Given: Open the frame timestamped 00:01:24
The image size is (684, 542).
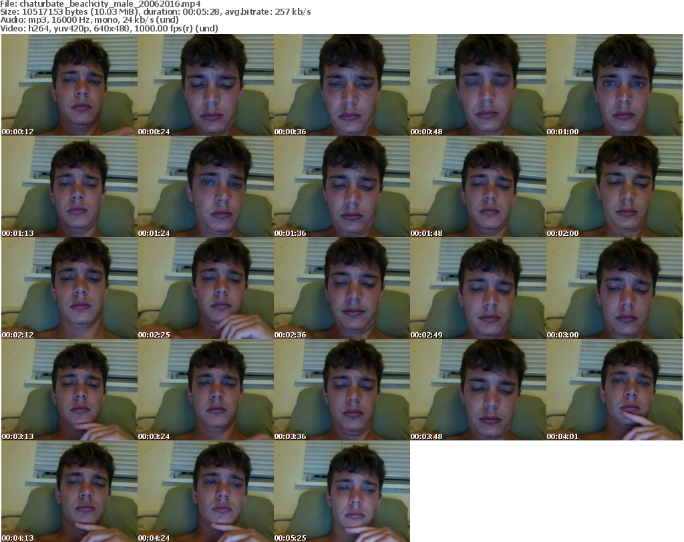Looking at the screenshot, I should point(206,186).
